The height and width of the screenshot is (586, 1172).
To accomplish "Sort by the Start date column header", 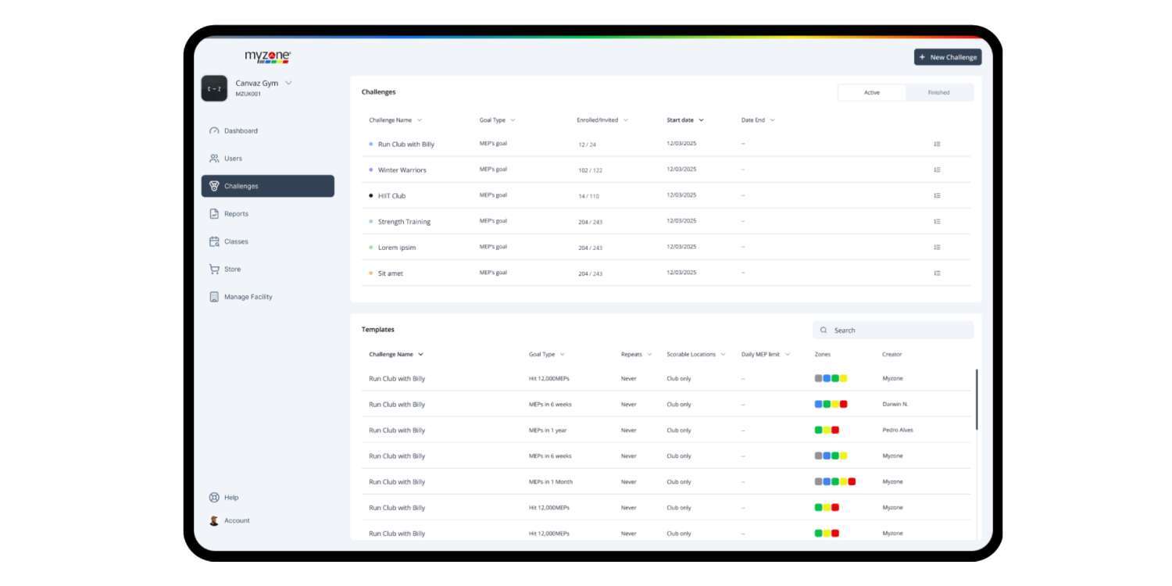I will tap(684, 120).
